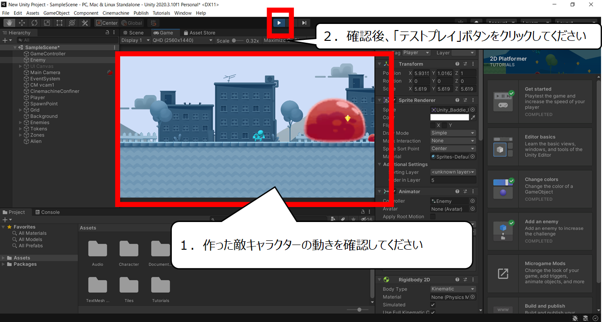Open the Sprite Sort Point dropdown
The width and height of the screenshot is (602, 322).
(453, 148)
